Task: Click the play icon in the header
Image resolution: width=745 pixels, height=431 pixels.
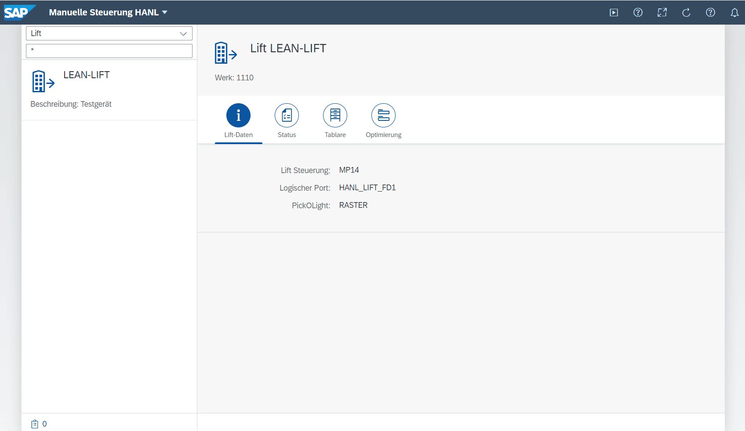Action: pyautogui.click(x=614, y=13)
